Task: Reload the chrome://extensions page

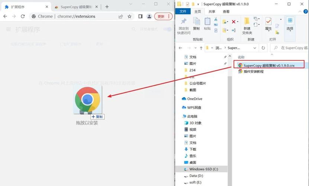Action: 23,16
